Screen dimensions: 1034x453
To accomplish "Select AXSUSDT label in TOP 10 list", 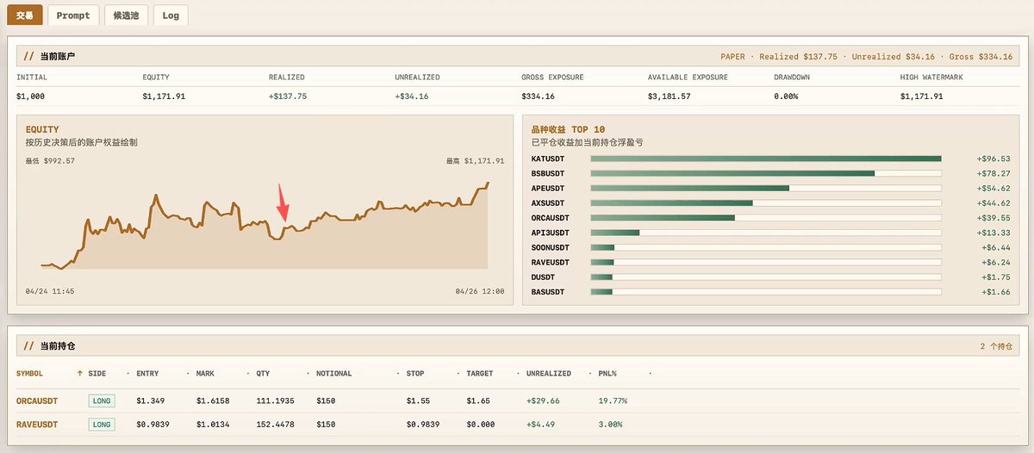I will point(548,203).
